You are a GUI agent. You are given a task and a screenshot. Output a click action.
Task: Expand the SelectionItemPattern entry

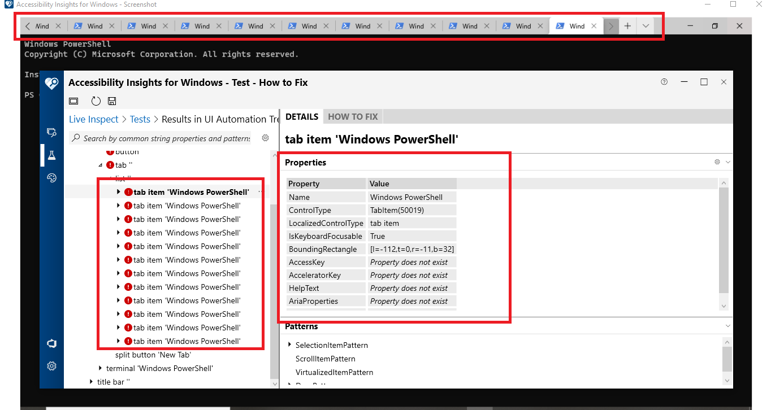(x=289, y=344)
